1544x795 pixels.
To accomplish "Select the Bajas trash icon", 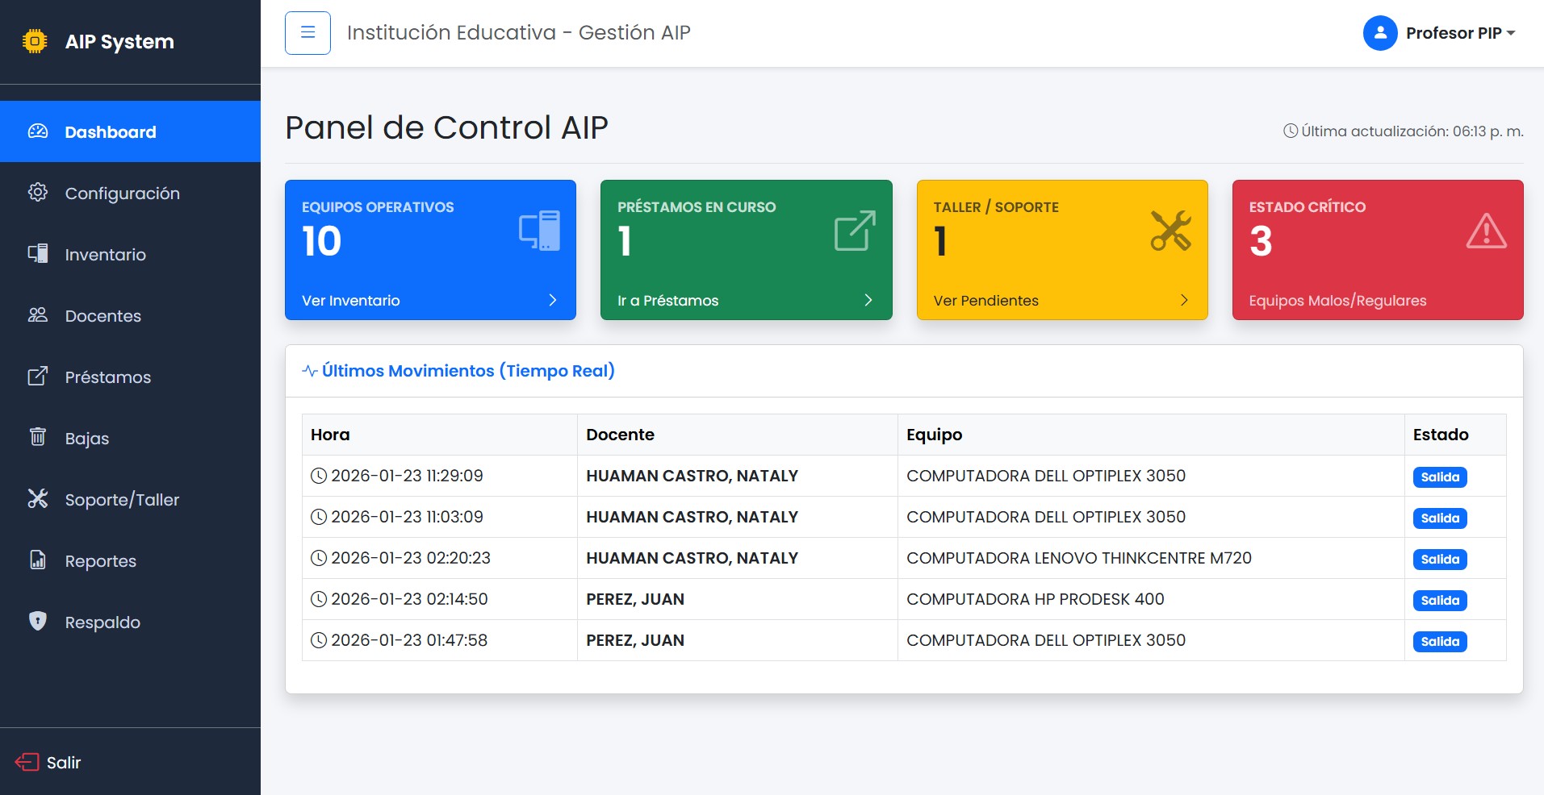I will point(37,438).
